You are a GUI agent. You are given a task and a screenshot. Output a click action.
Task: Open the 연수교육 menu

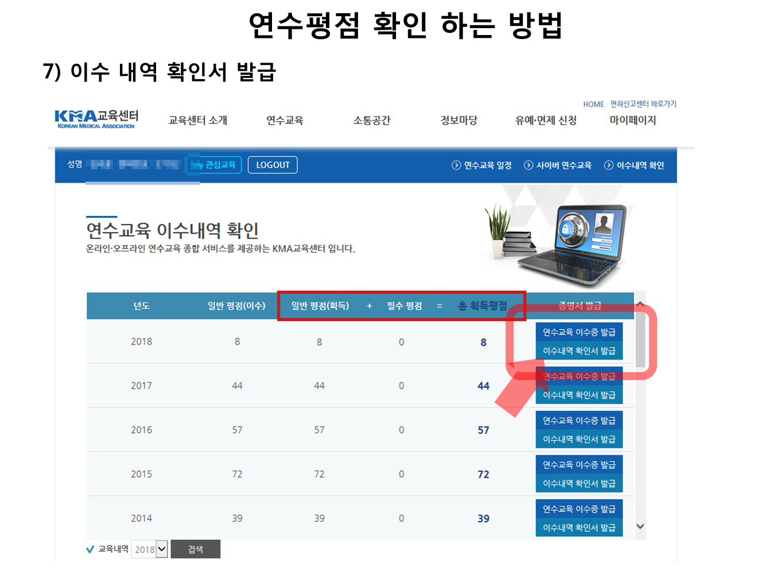coord(285,121)
